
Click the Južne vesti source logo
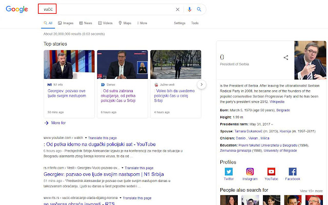[156, 85]
